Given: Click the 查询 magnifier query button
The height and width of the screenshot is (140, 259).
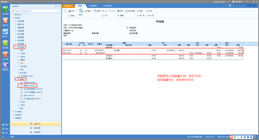Looking at the screenshot, I should (81, 12).
